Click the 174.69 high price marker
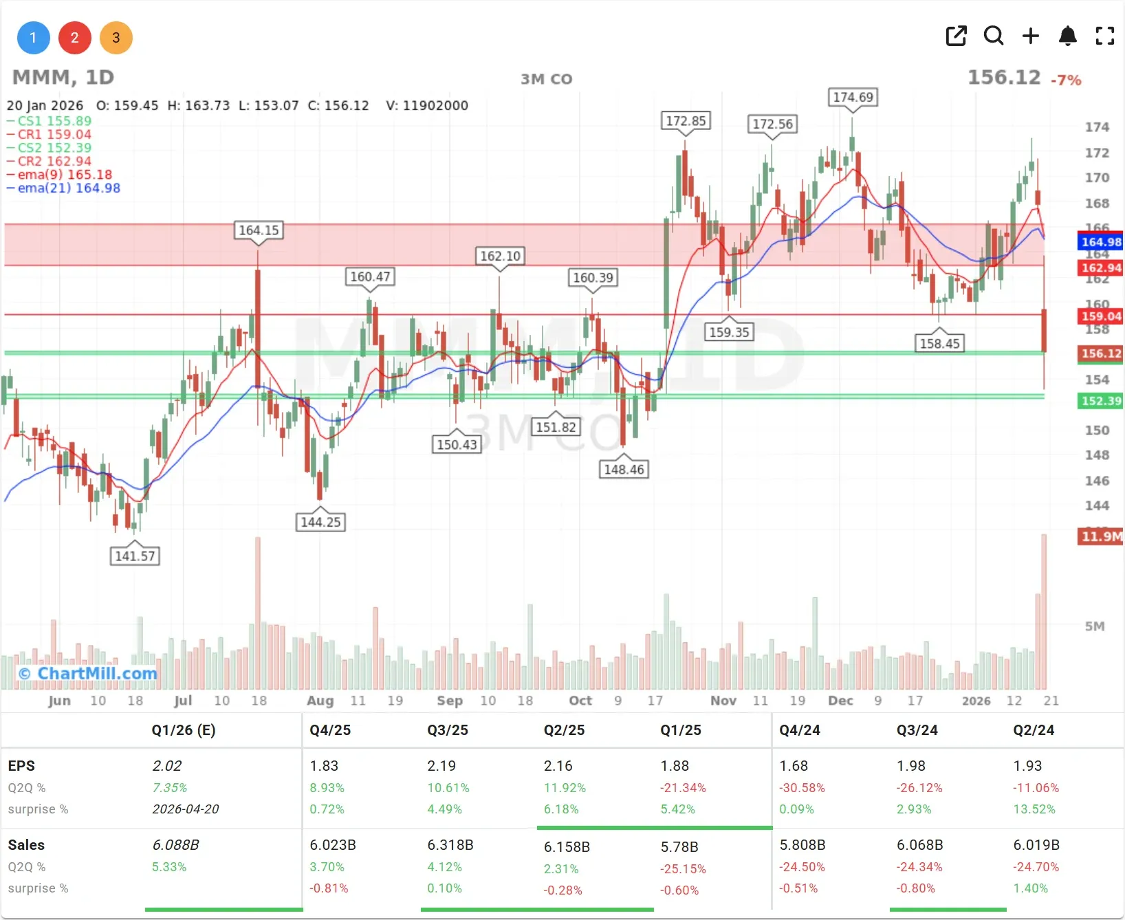This screenshot has height=920, width=1125. coord(852,98)
